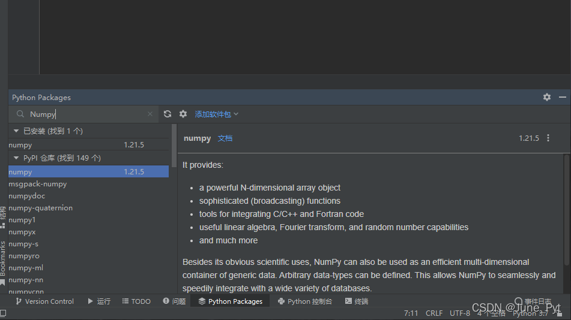Open the three-dot menu for numpy details
The height and width of the screenshot is (320, 571).
tap(548, 138)
